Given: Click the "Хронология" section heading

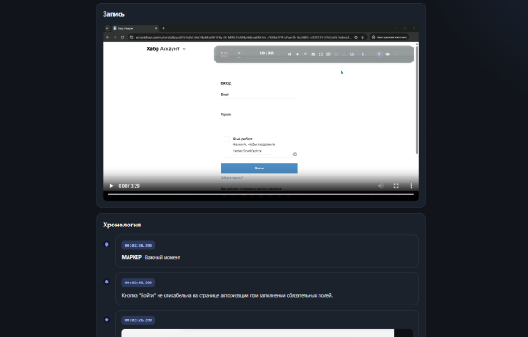Looking at the screenshot, I should [x=122, y=225].
